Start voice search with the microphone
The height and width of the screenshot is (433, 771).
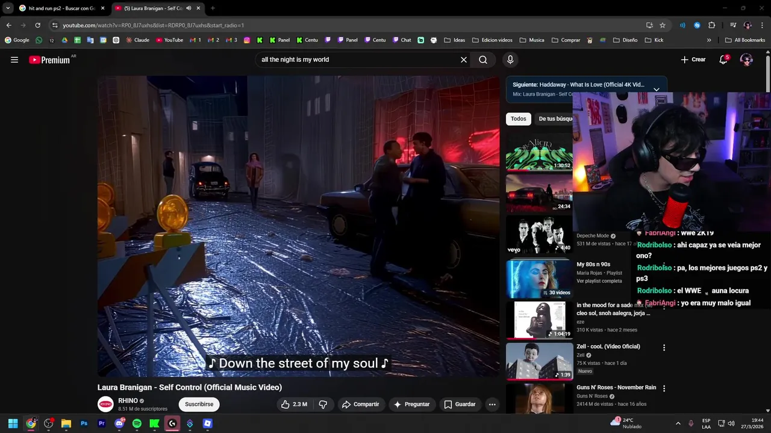click(510, 60)
